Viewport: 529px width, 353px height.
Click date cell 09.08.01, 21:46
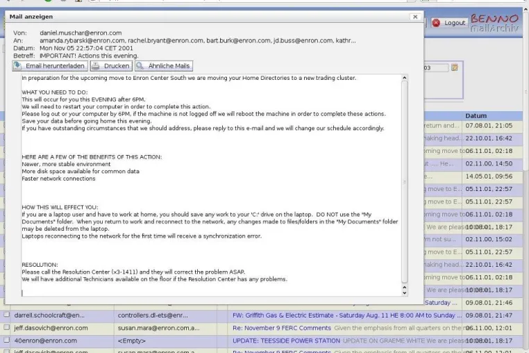[489, 303]
